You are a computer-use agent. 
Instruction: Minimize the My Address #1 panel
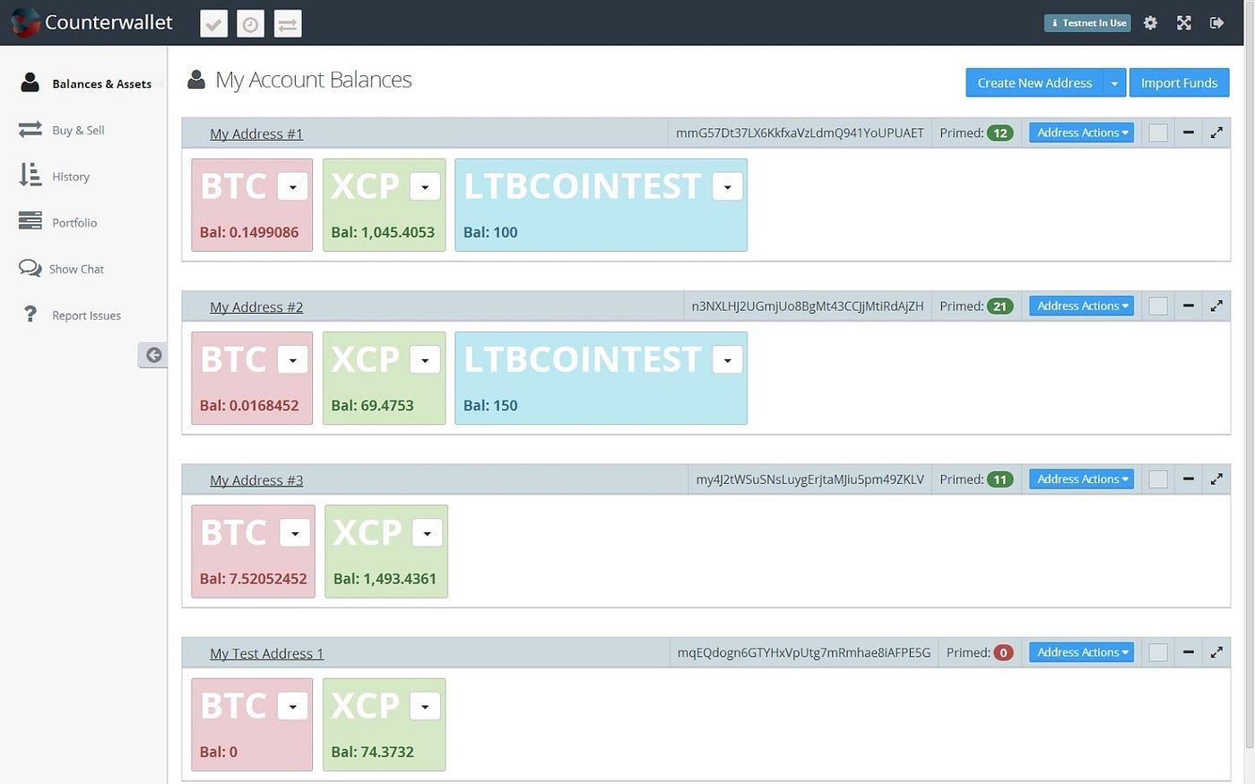click(x=1188, y=133)
